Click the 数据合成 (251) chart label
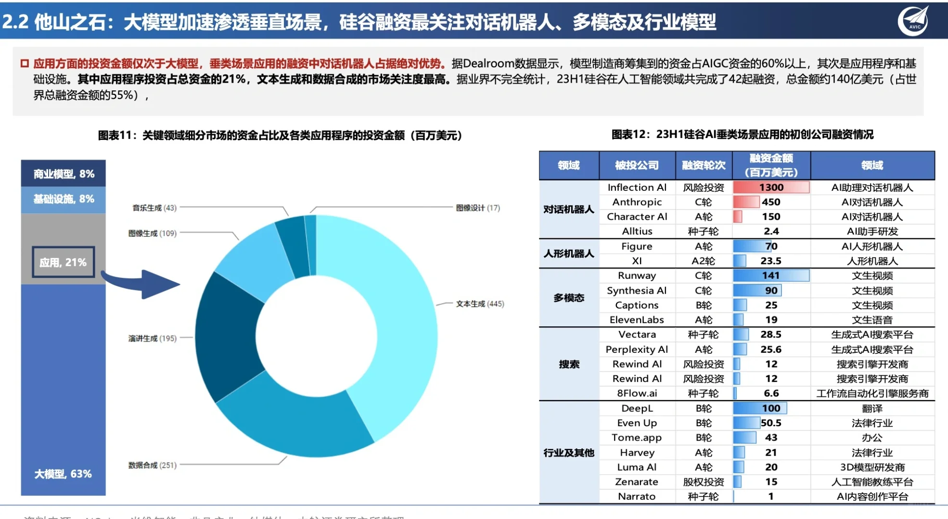This screenshot has width=948, height=519. (152, 465)
